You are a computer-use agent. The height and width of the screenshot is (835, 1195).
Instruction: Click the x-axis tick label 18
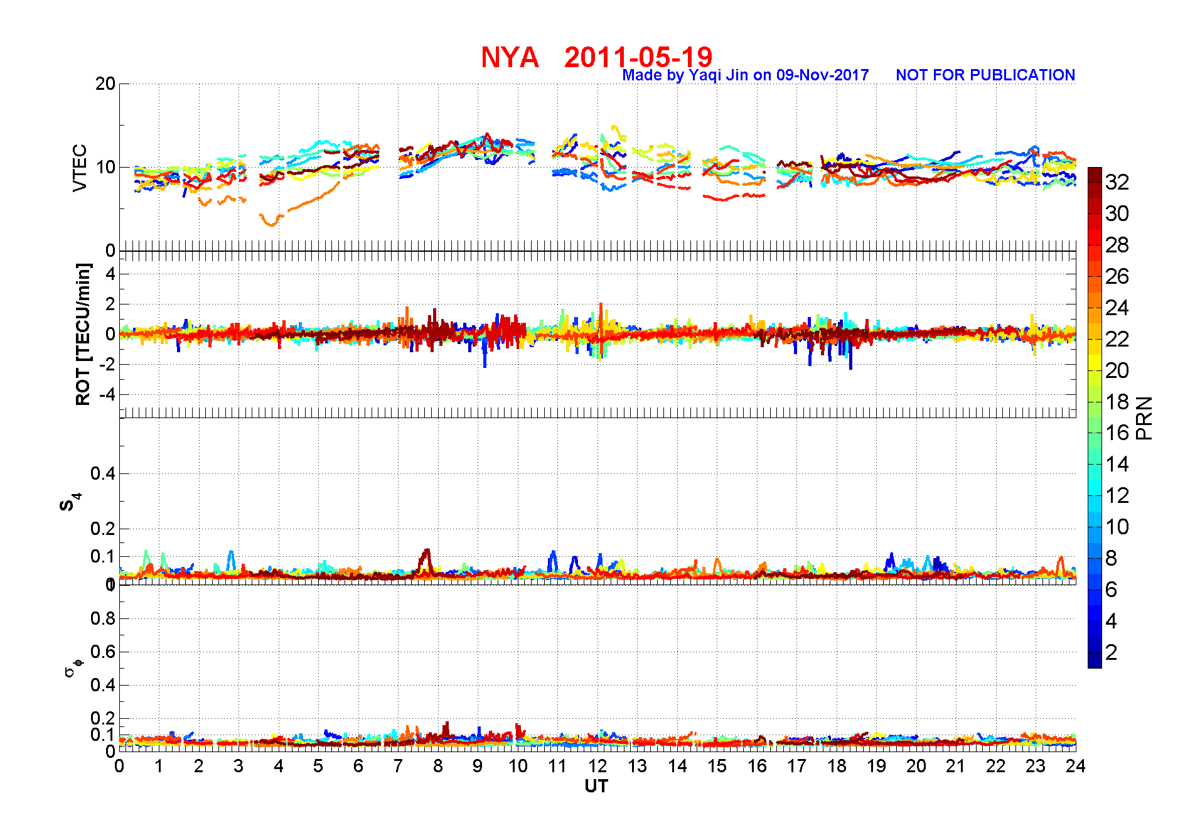coord(837,766)
